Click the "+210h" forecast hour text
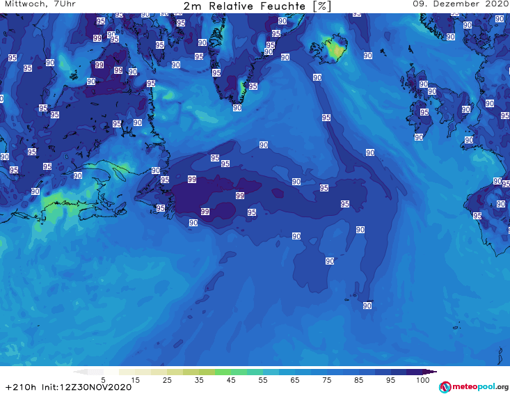This screenshot has height=394, width=510. (20, 387)
